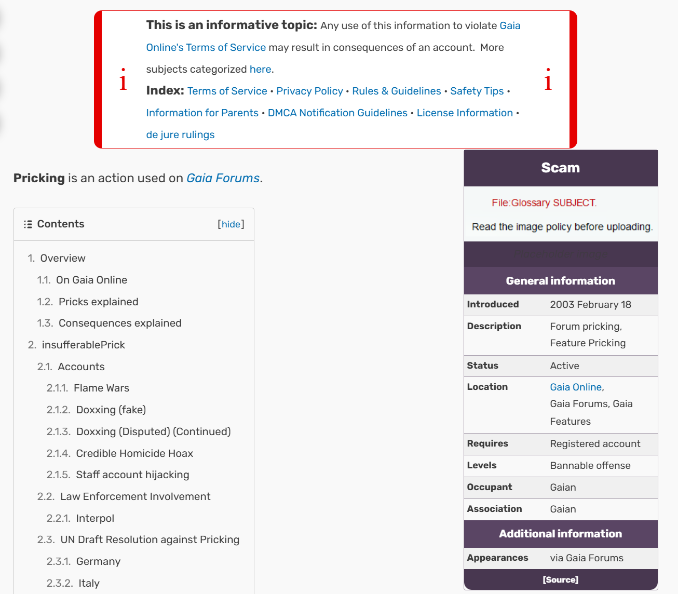Open Information for Parents page
The image size is (678, 594).
click(202, 113)
